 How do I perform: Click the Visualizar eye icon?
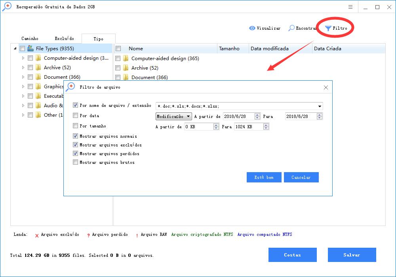(252, 28)
